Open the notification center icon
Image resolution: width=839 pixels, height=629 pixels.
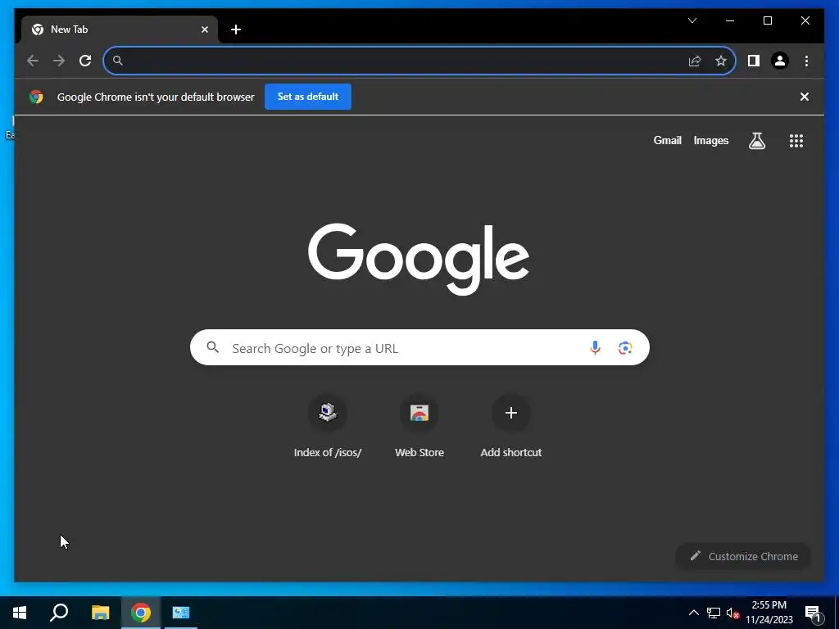[813, 613]
